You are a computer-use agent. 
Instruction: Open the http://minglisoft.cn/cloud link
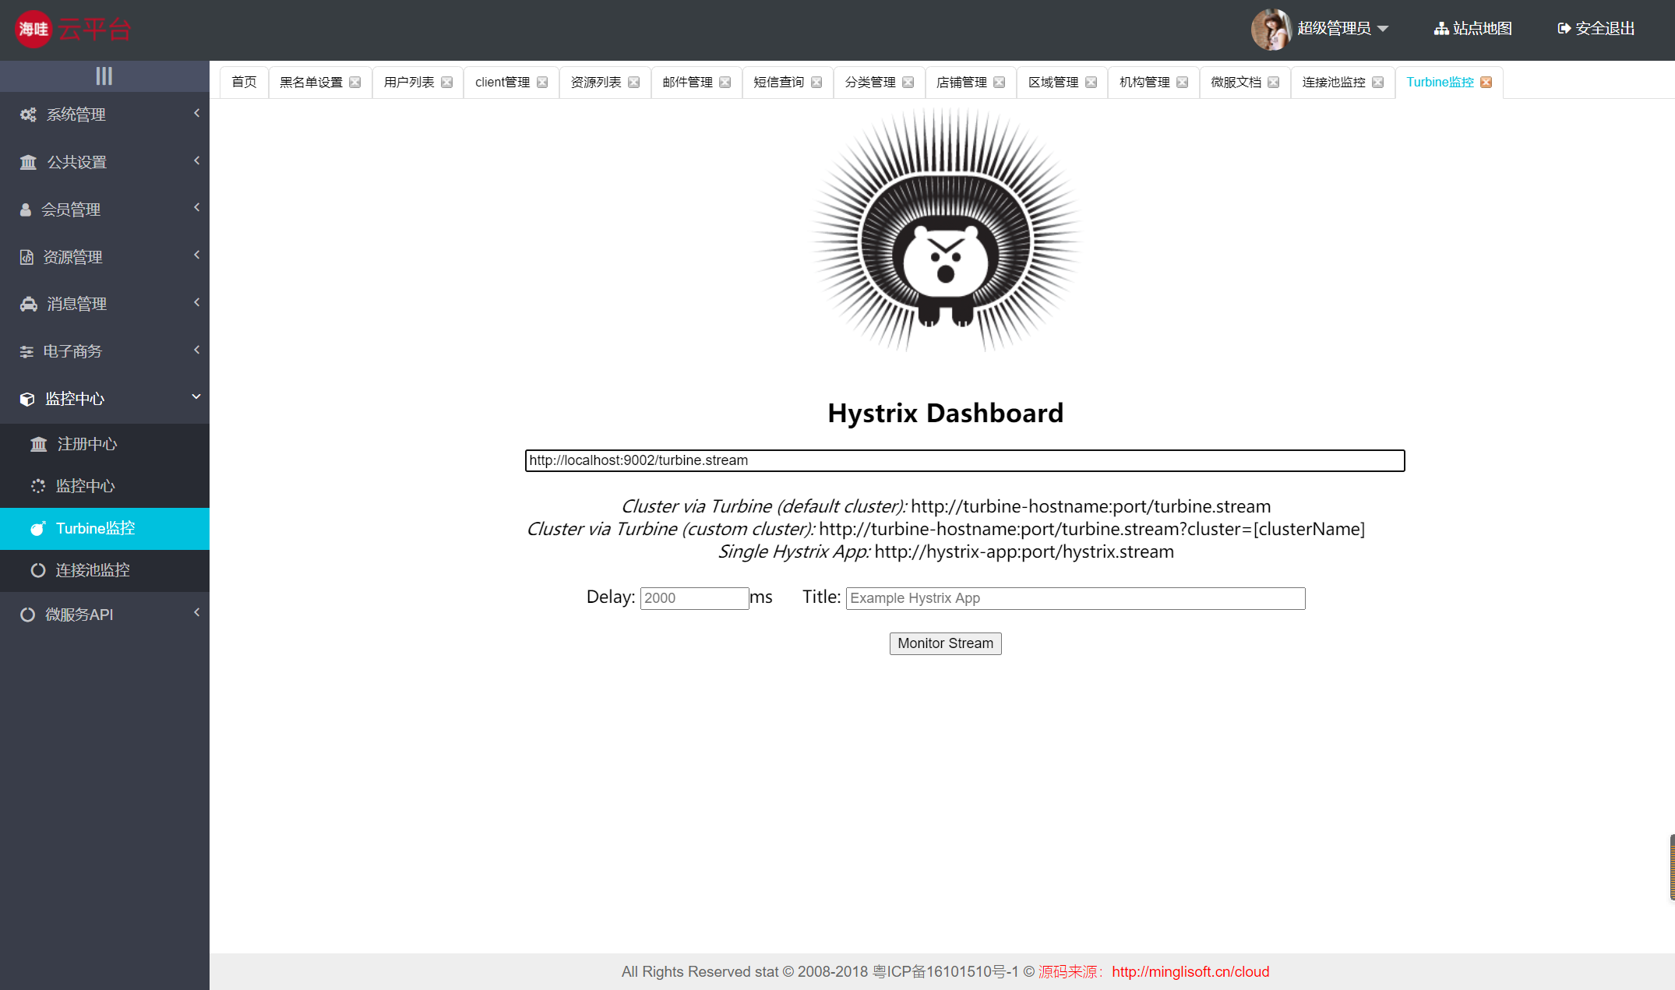pyautogui.click(x=1190, y=971)
